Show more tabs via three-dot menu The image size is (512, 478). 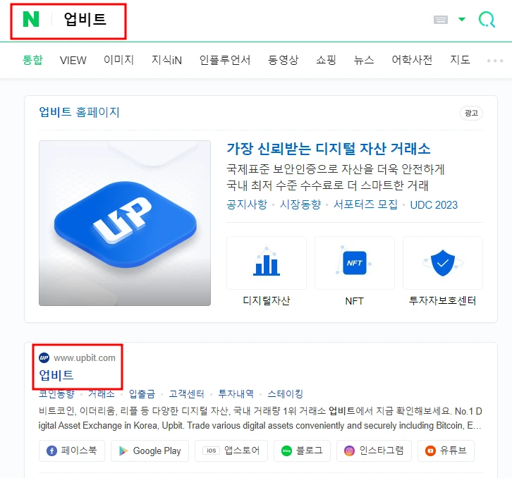[495, 61]
